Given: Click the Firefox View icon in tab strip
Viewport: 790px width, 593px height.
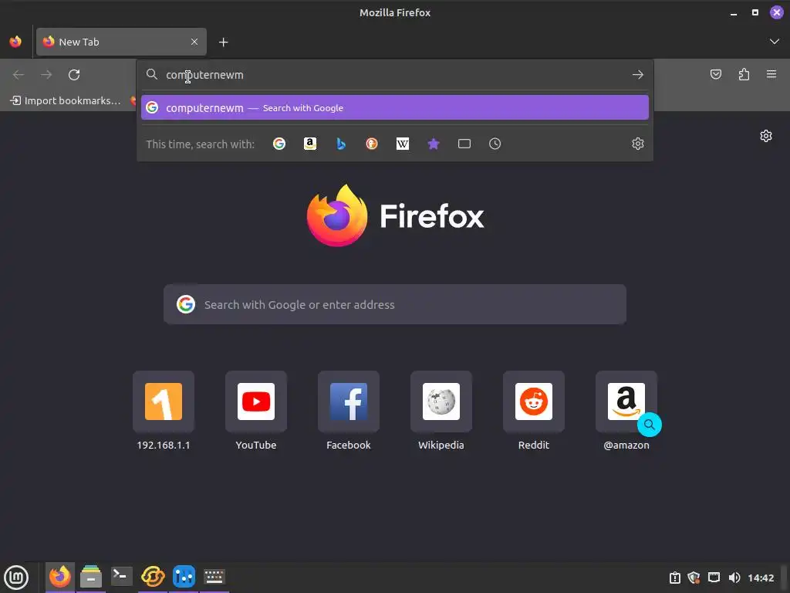Looking at the screenshot, I should (x=15, y=42).
